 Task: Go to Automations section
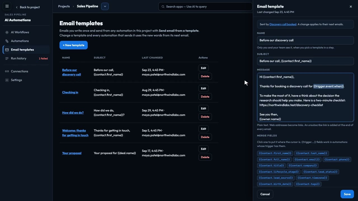(x=26, y=41)
